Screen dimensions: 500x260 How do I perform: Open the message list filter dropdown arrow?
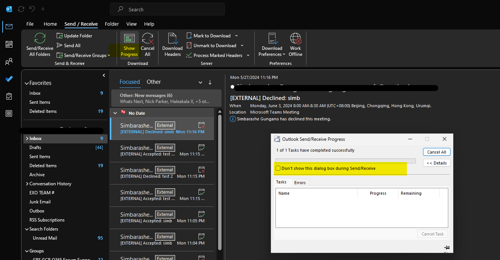[200, 82]
